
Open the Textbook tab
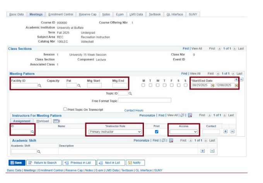pos(155,14)
